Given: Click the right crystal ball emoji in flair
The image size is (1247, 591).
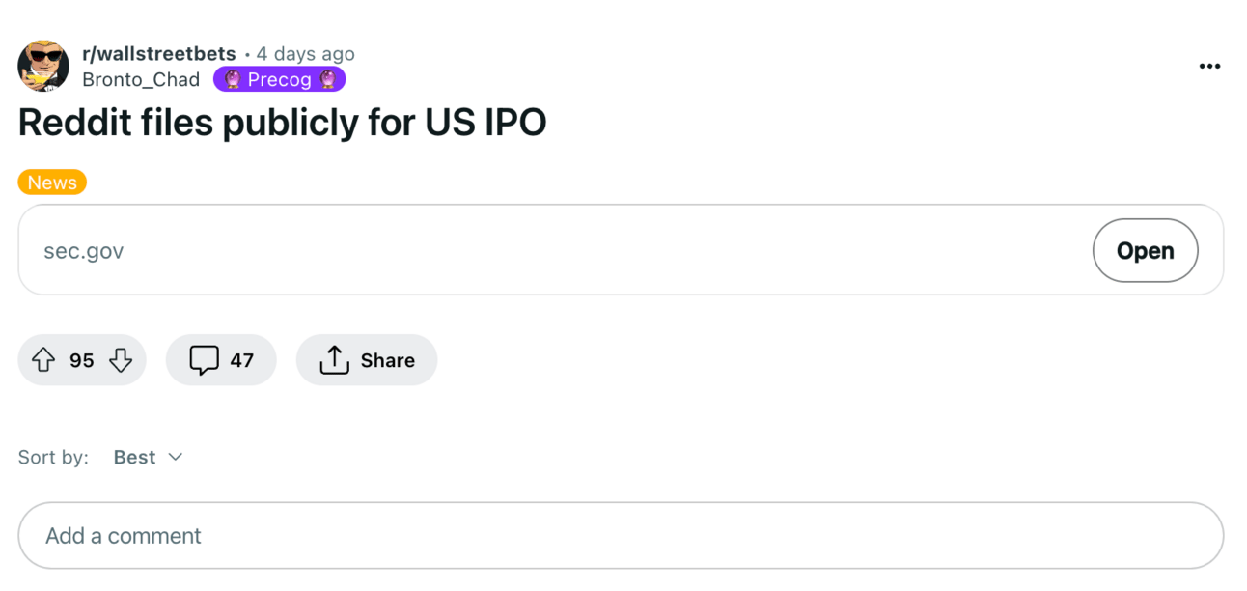Looking at the screenshot, I should click(327, 80).
